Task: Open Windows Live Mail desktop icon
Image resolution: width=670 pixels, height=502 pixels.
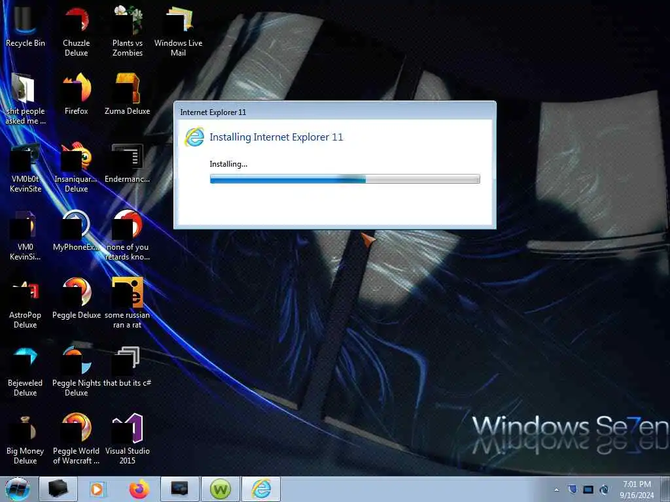Action: tap(178, 30)
